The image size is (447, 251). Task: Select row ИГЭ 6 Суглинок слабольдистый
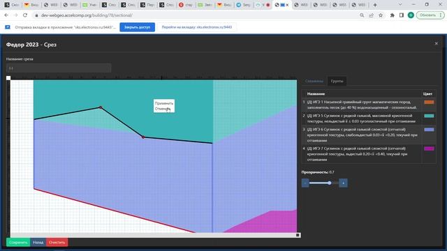pos(369,135)
